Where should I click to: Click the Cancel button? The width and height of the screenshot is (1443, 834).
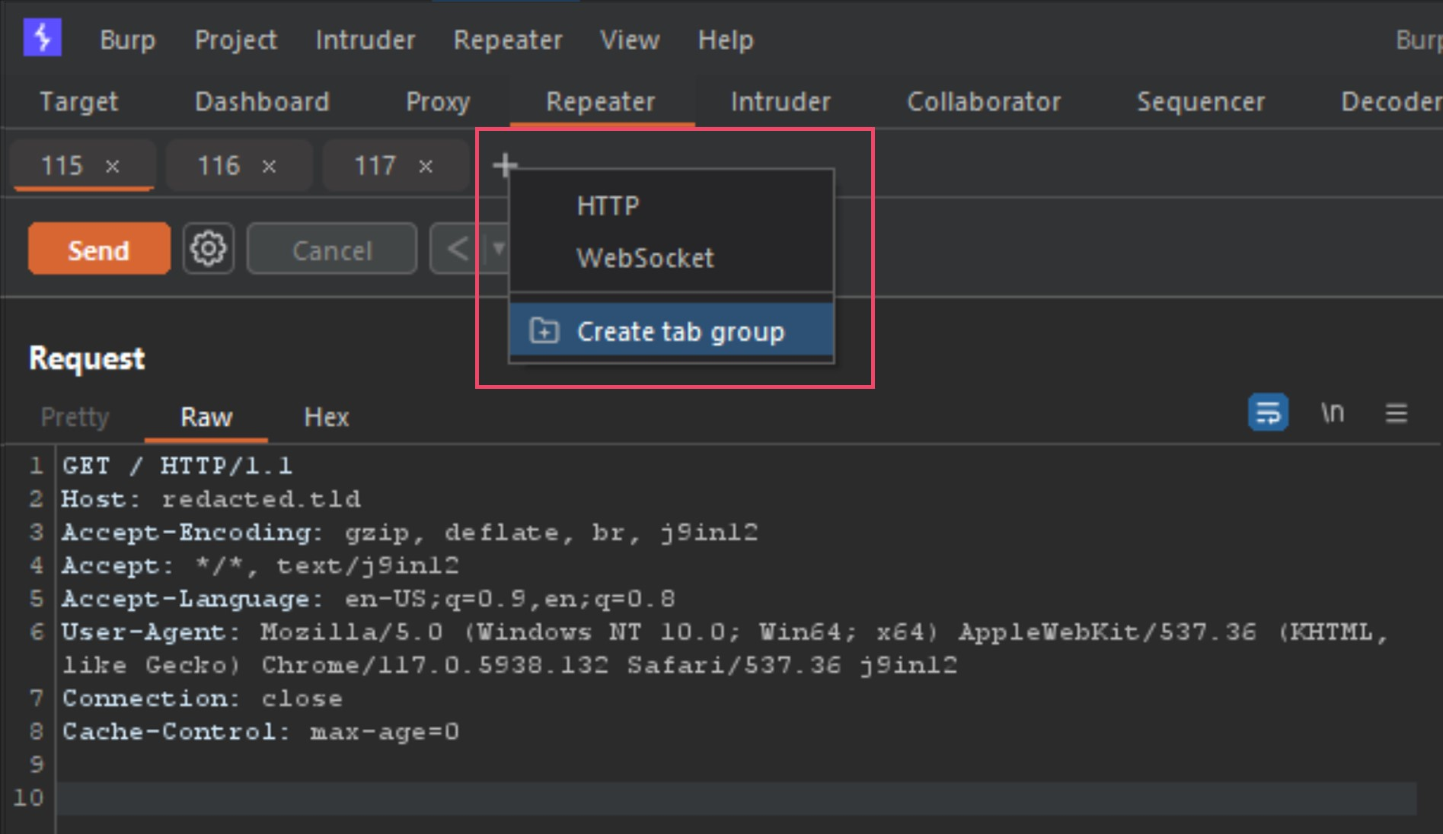click(332, 249)
